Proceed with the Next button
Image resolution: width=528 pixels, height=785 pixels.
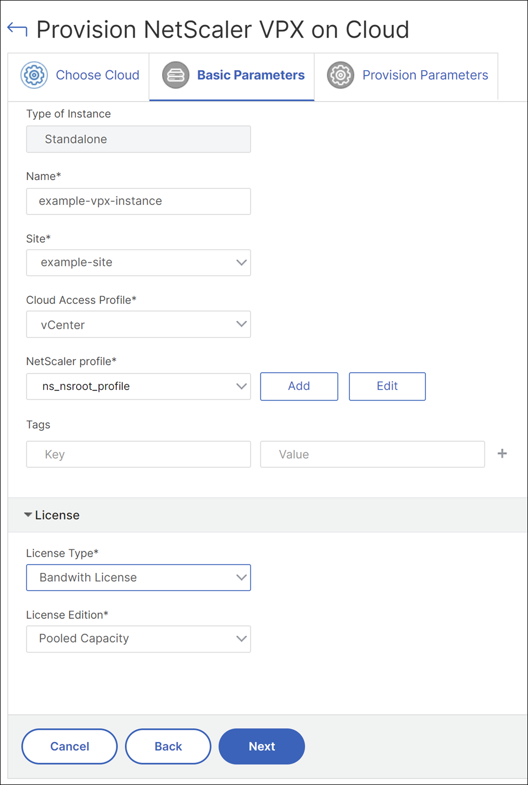(262, 746)
